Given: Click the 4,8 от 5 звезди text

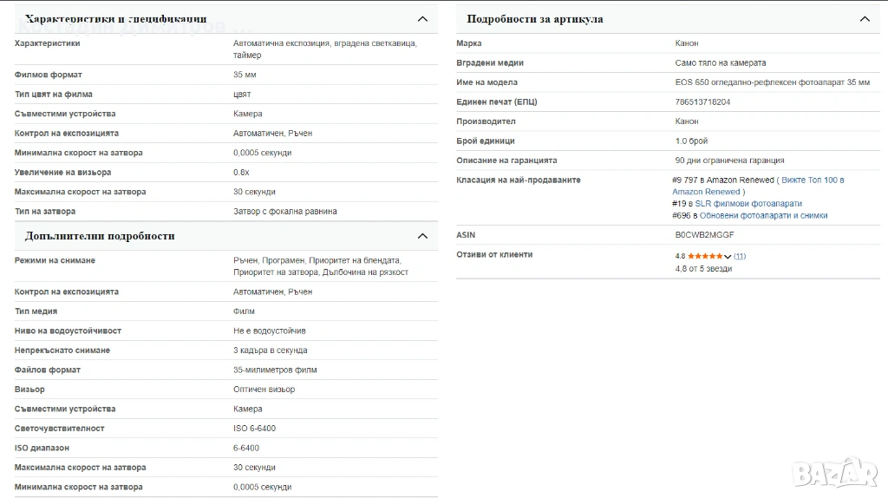Looking at the screenshot, I should [x=703, y=269].
